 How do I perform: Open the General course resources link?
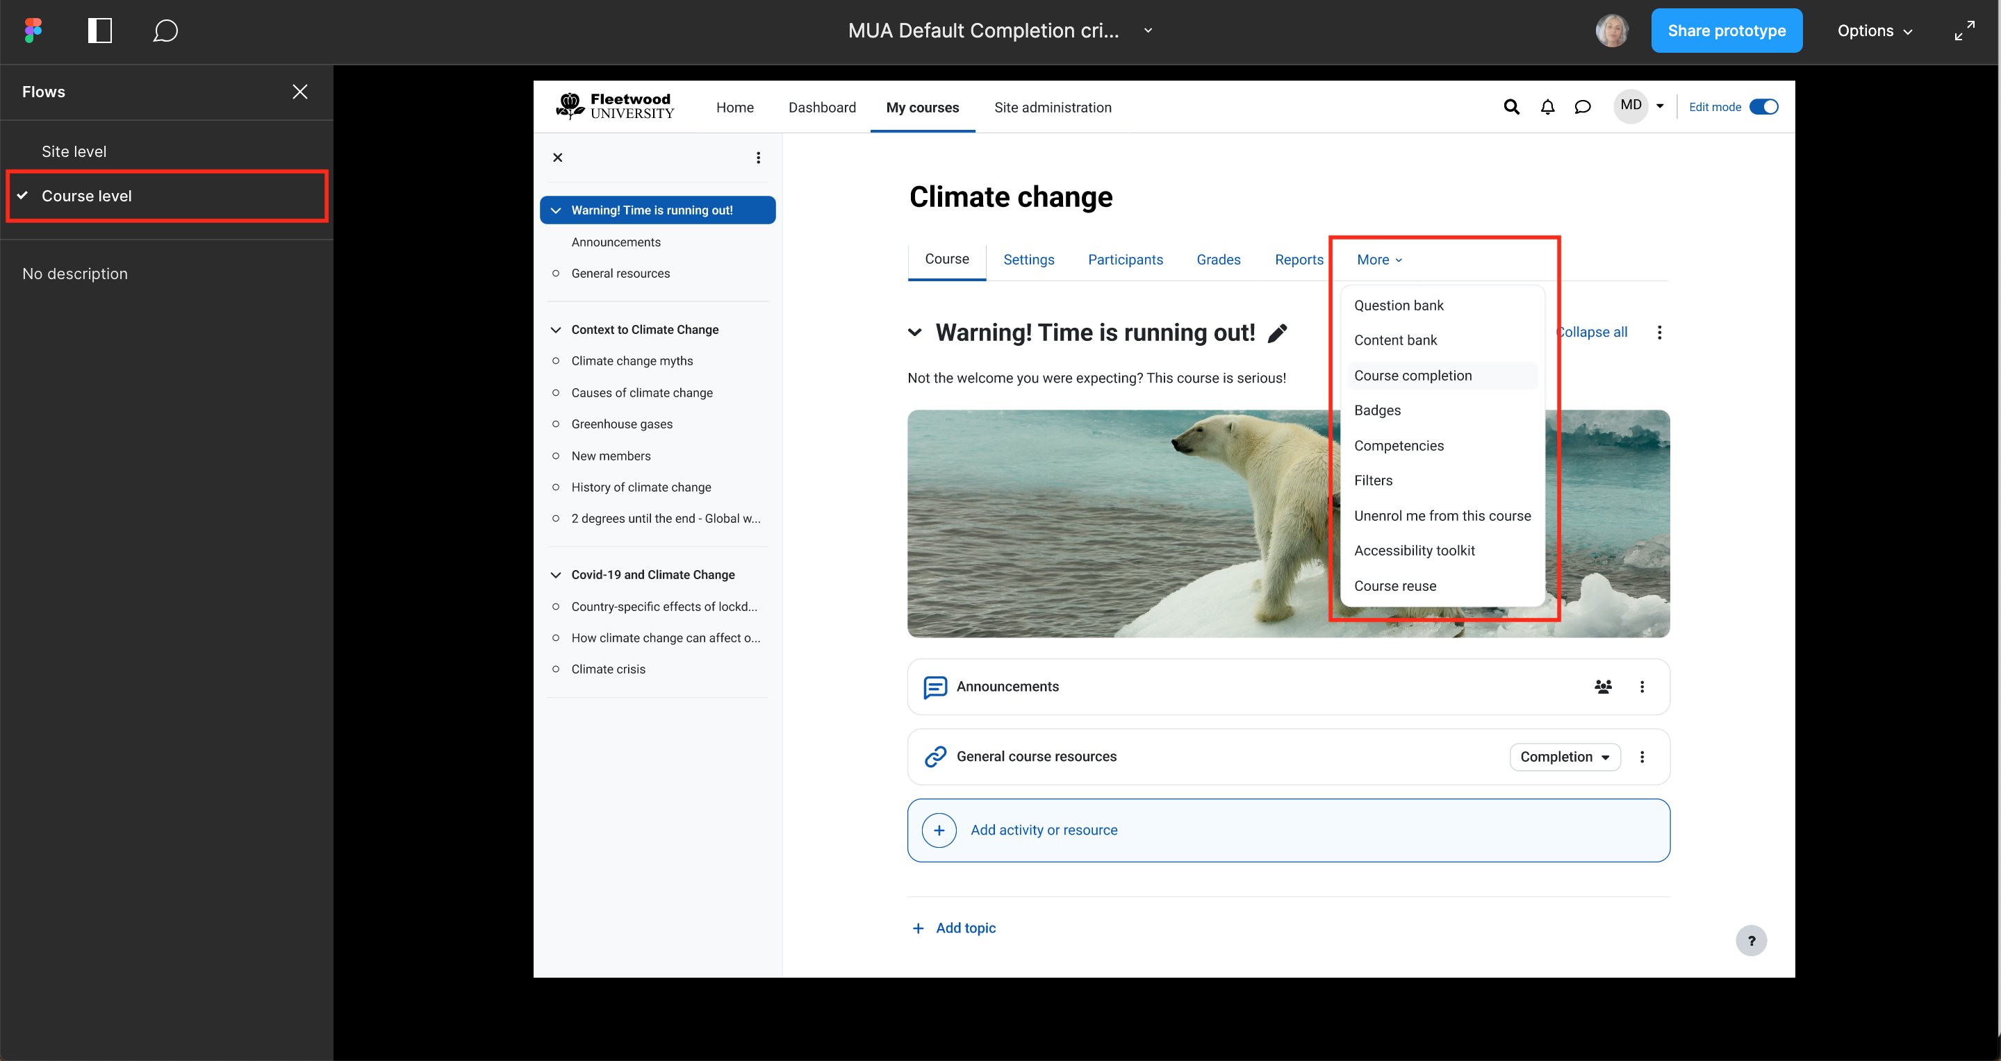[1036, 757]
